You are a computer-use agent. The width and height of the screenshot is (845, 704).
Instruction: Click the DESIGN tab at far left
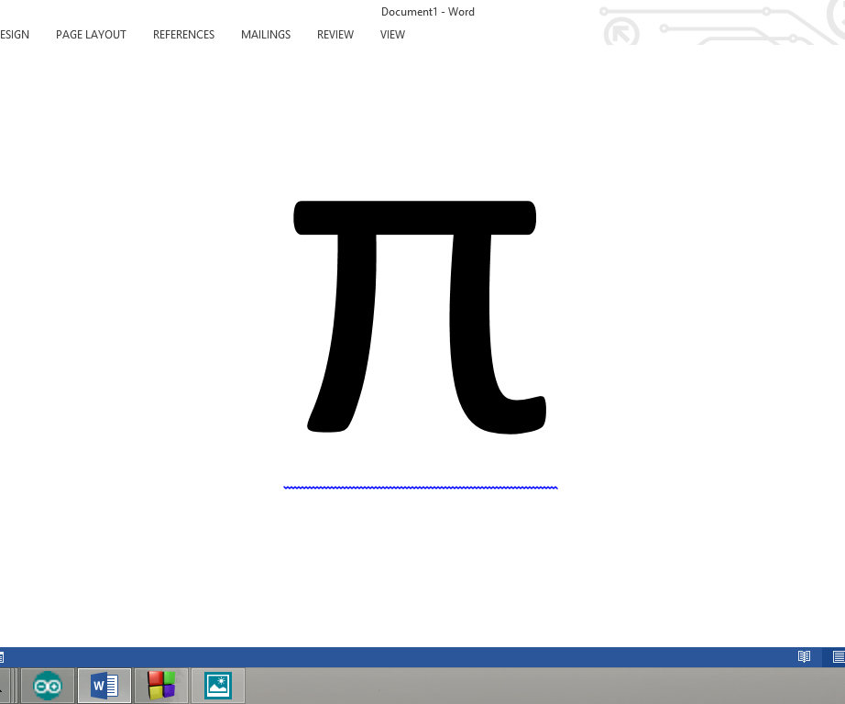[13, 34]
